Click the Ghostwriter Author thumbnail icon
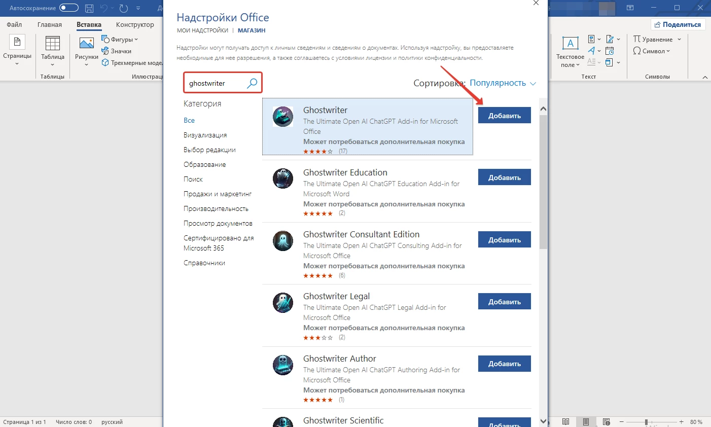The image size is (711, 427). point(283,365)
